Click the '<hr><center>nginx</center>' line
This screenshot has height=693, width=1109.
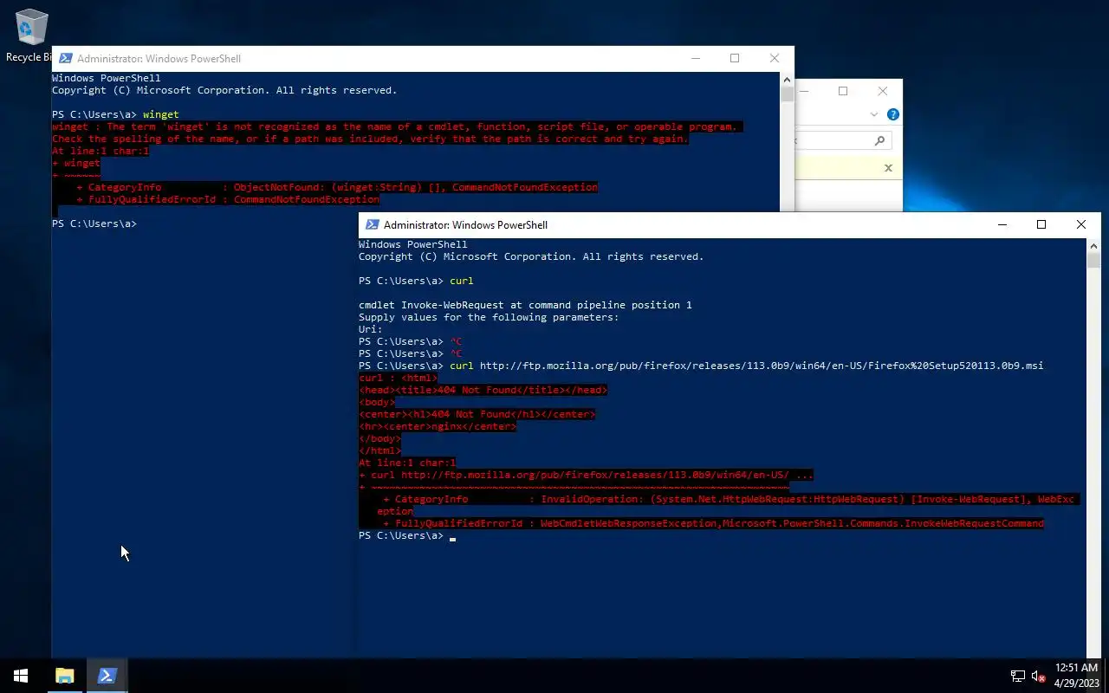point(438,426)
